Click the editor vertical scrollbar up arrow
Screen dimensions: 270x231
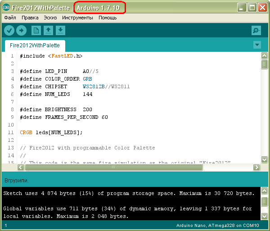click(x=265, y=55)
